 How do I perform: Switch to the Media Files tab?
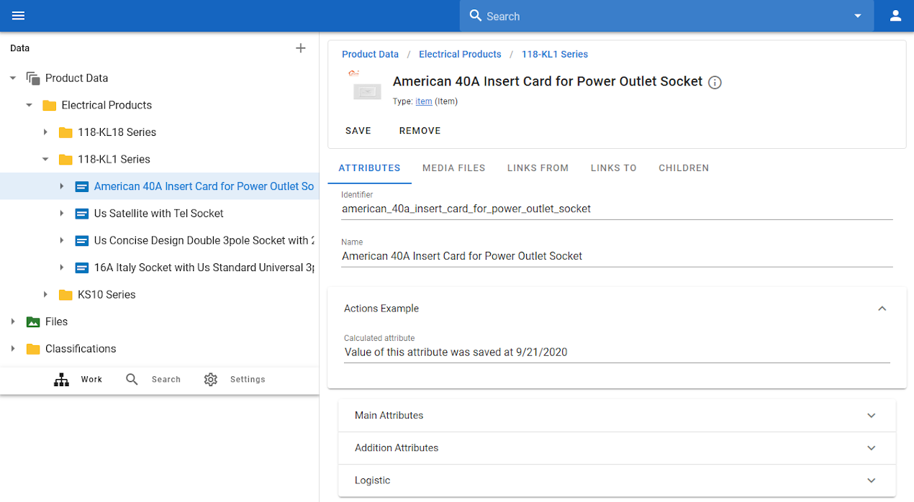(453, 168)
